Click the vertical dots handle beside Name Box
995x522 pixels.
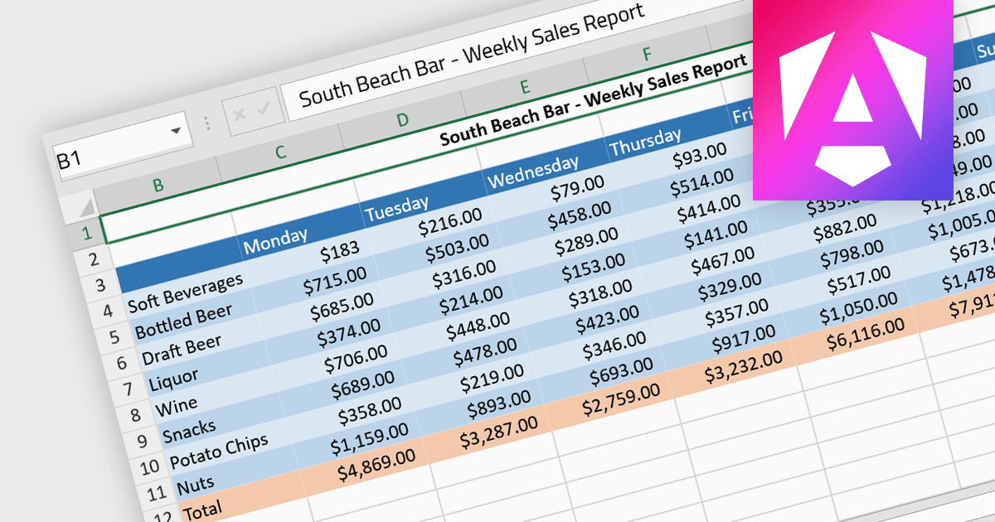point(207,123)
